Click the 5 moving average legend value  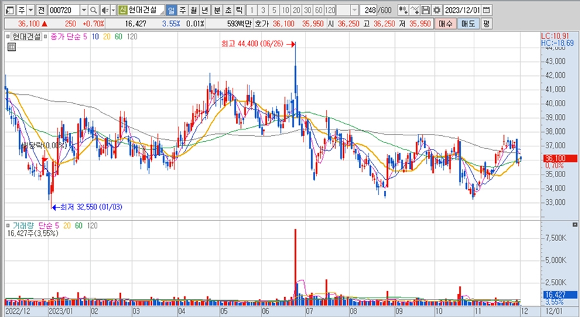tap(85, 37)
